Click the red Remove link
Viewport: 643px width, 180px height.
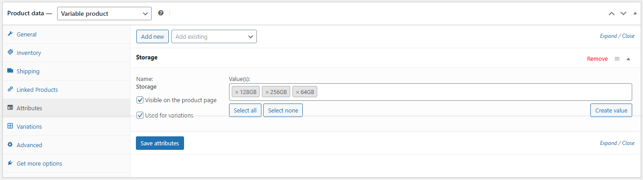click(x=597, y=59)
